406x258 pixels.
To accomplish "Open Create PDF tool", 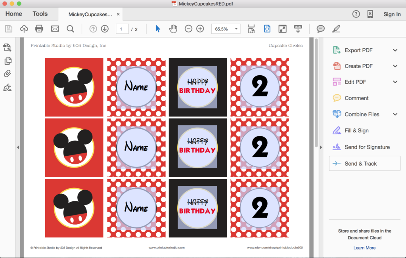I will [x=358, y=66].
